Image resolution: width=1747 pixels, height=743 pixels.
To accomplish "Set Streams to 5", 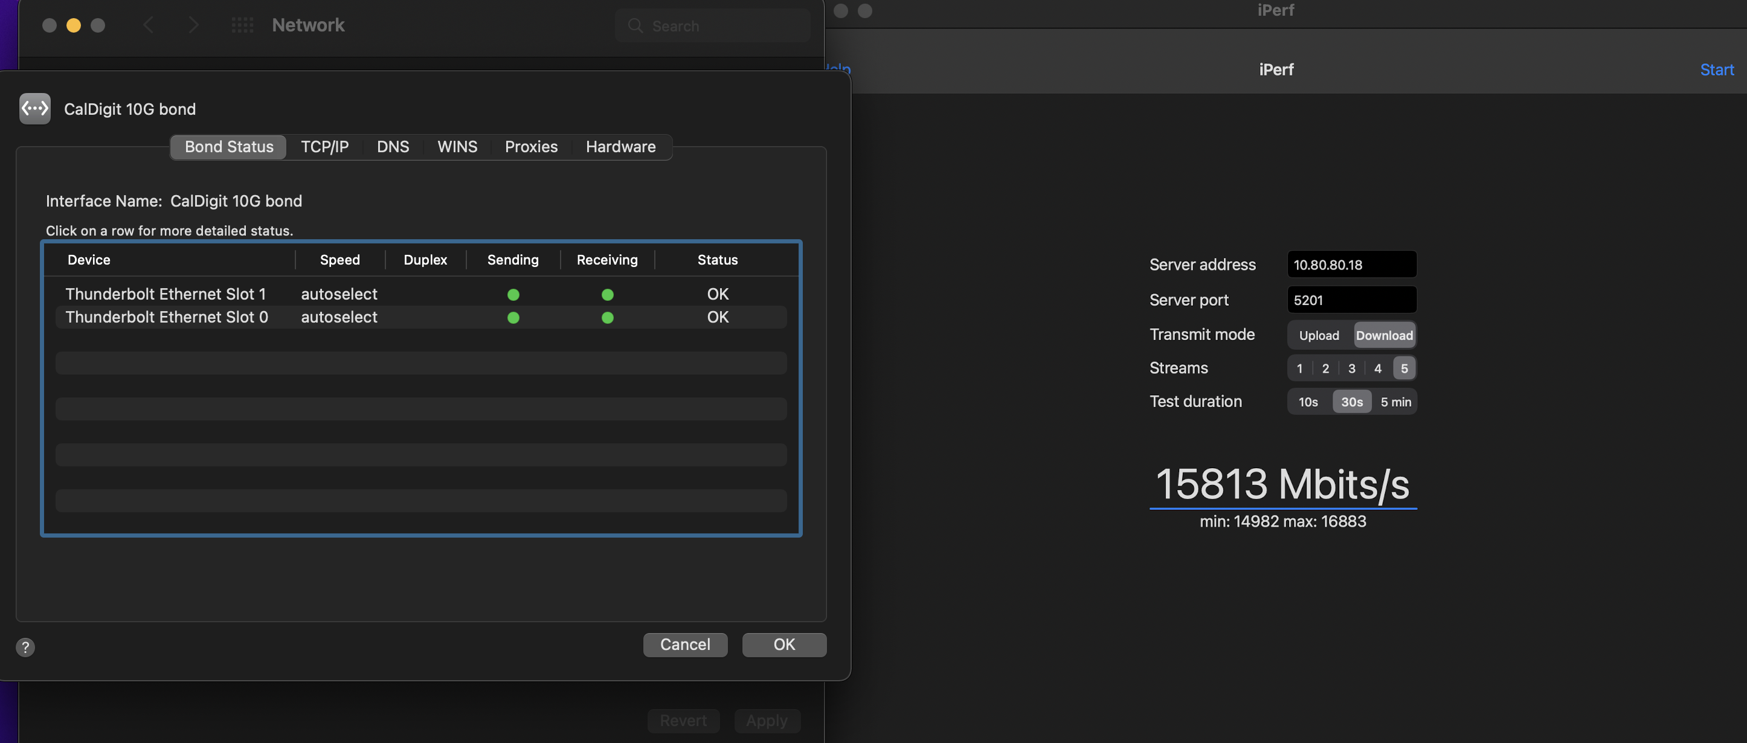I will pos(1404,368).
